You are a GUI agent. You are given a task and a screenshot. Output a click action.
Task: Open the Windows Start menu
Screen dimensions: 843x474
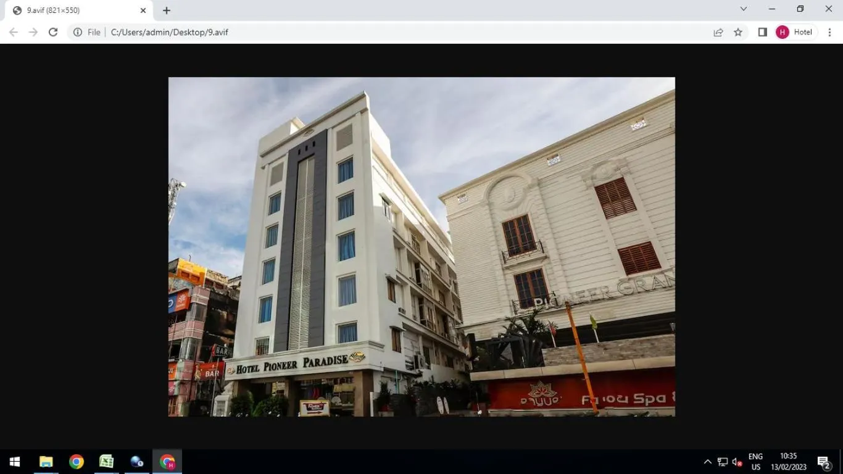coord(14,461)
